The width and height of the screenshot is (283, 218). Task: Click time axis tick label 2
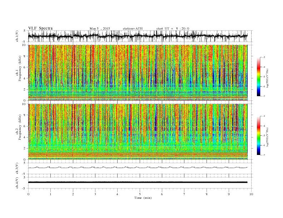(73, 194)
